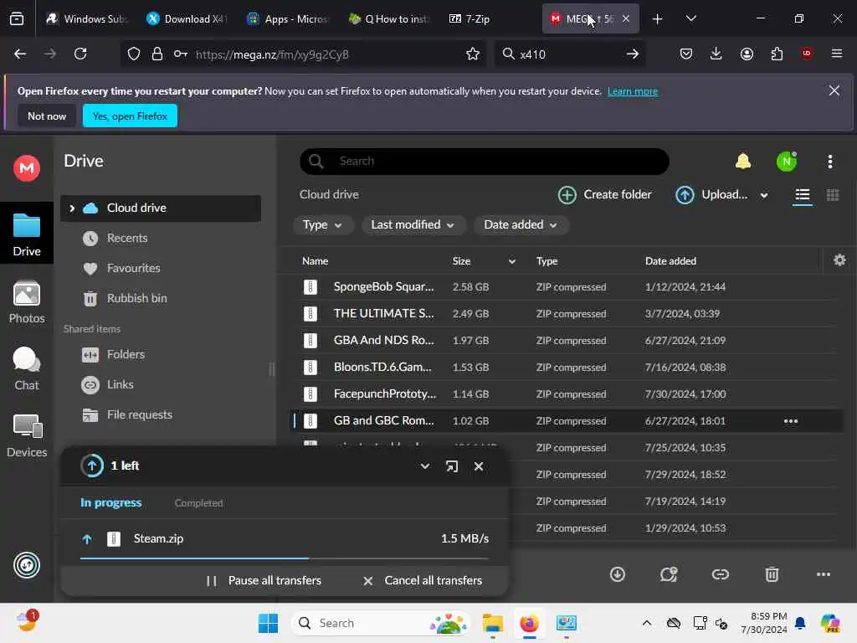857x643 pixels.
Task: Open options for GB and GBC Rom row
Action: pyautogui.click(x=790, y=421)
